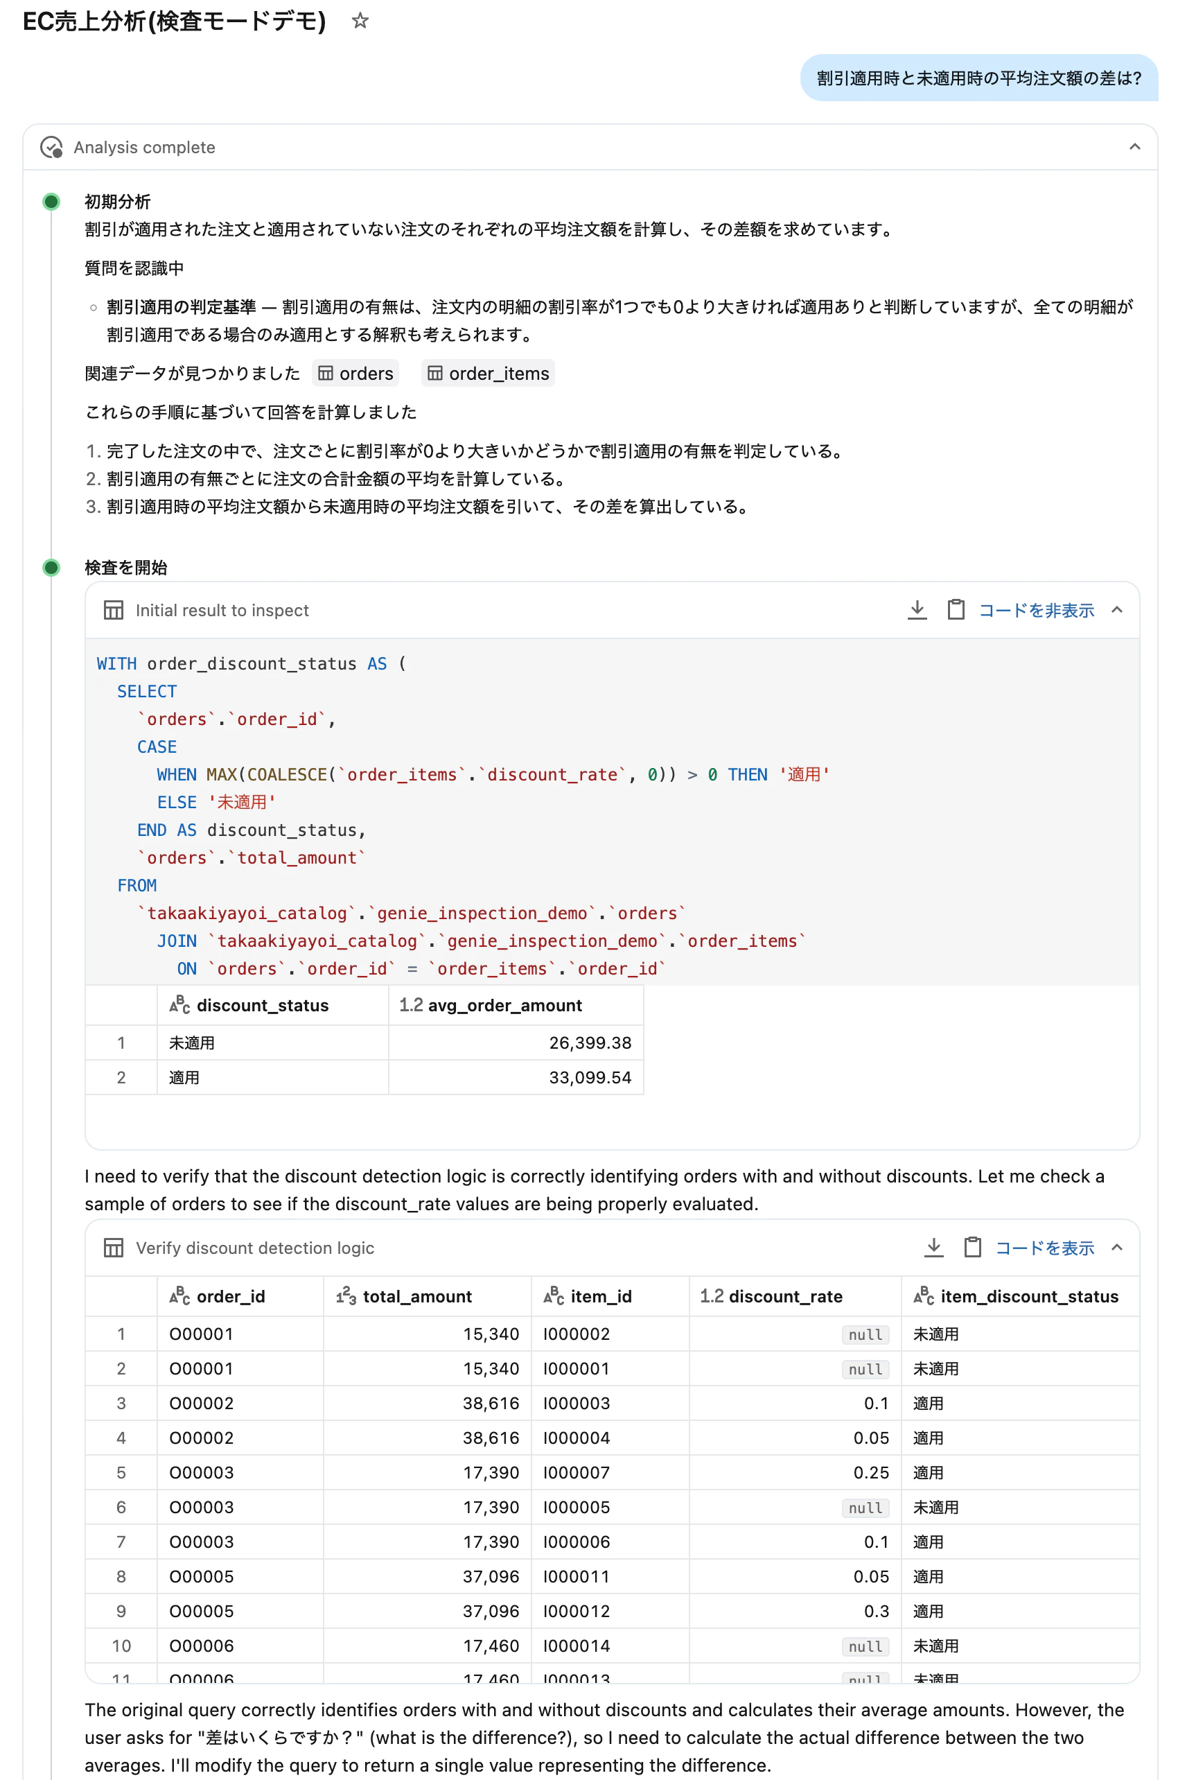Open the order_items table reference chip
The image size is (1178, 1780).
[488, 374]
